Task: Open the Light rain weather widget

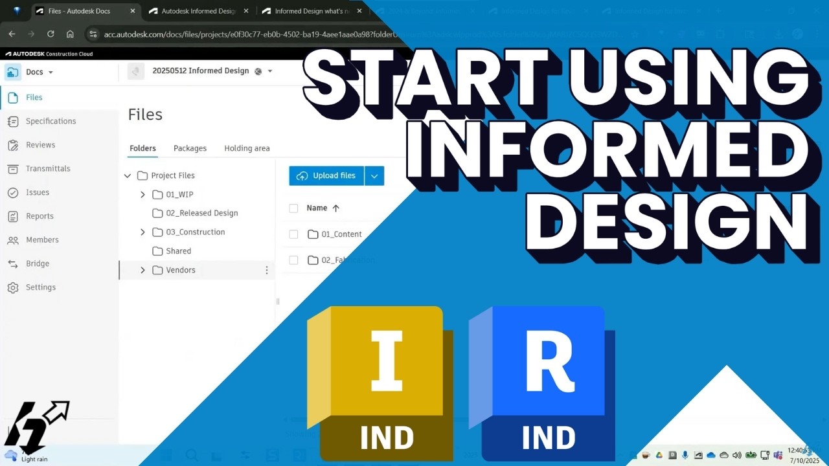Action: 26,456
